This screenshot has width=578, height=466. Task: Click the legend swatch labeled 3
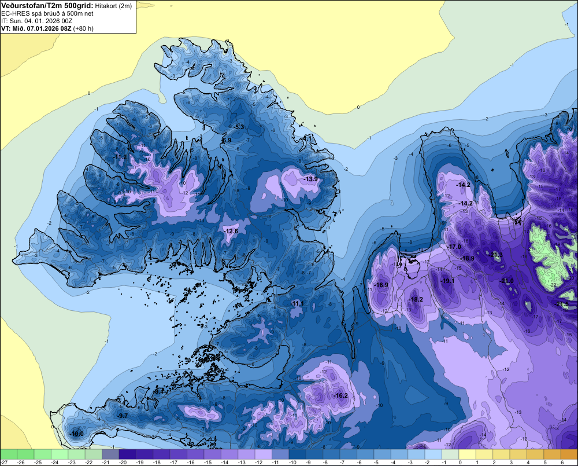pyautogui.click(x=517, y=454)
